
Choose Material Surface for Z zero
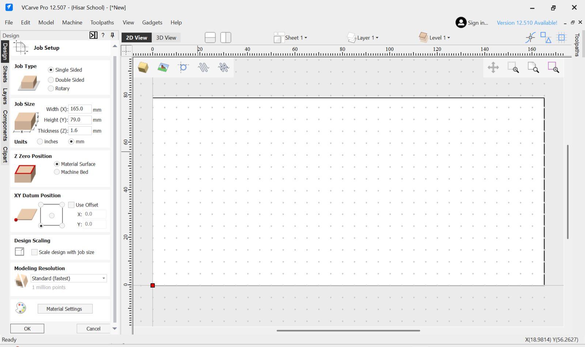point(57,164)
